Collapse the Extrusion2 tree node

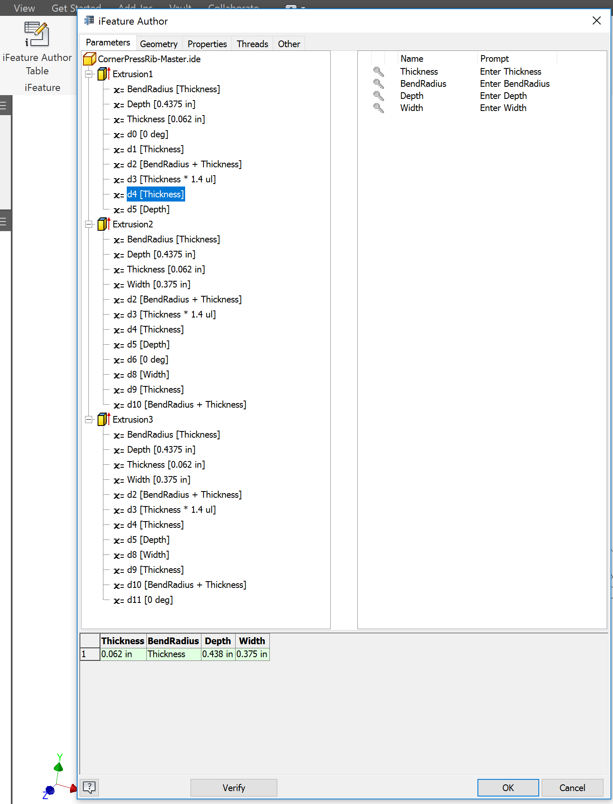89,224
